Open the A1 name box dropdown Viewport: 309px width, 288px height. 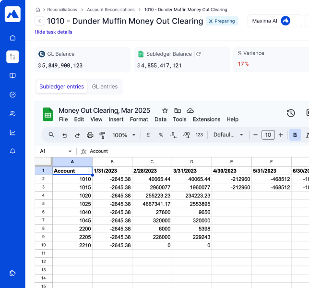(x=70, y=151)
